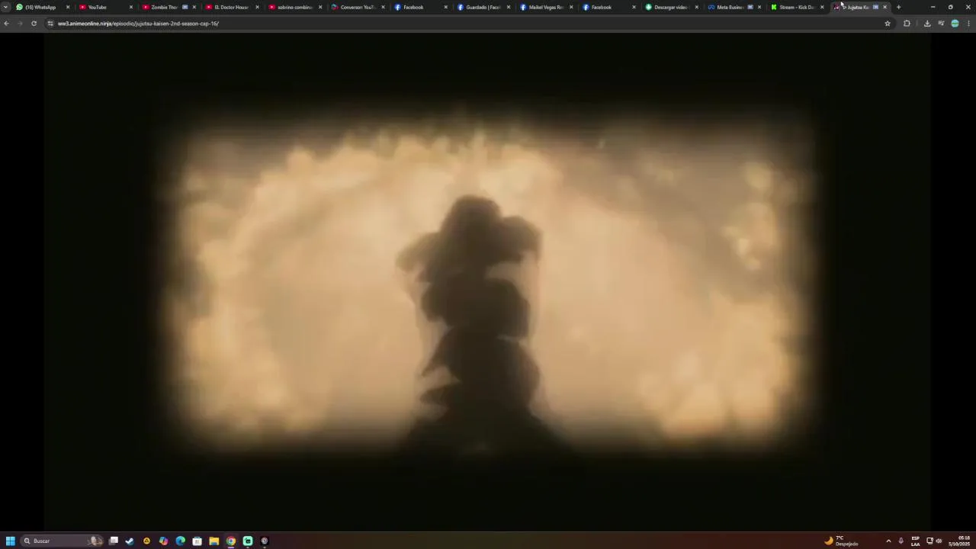Screen dimensions: 976x549
Task: Open the Windows Start menu
Action: [11, 541]
